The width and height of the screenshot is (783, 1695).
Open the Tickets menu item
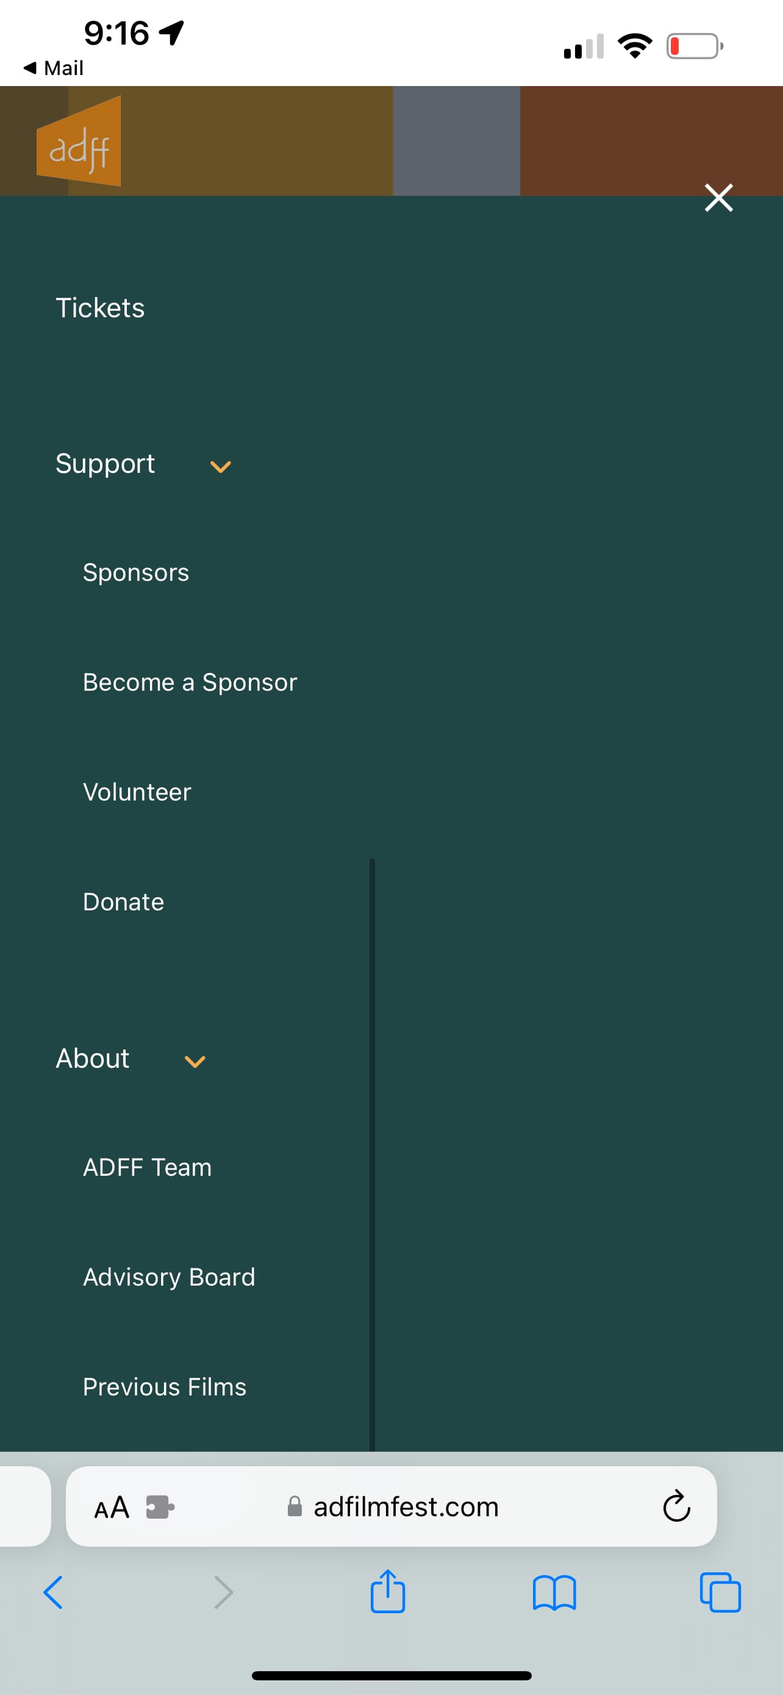[100, 308]
